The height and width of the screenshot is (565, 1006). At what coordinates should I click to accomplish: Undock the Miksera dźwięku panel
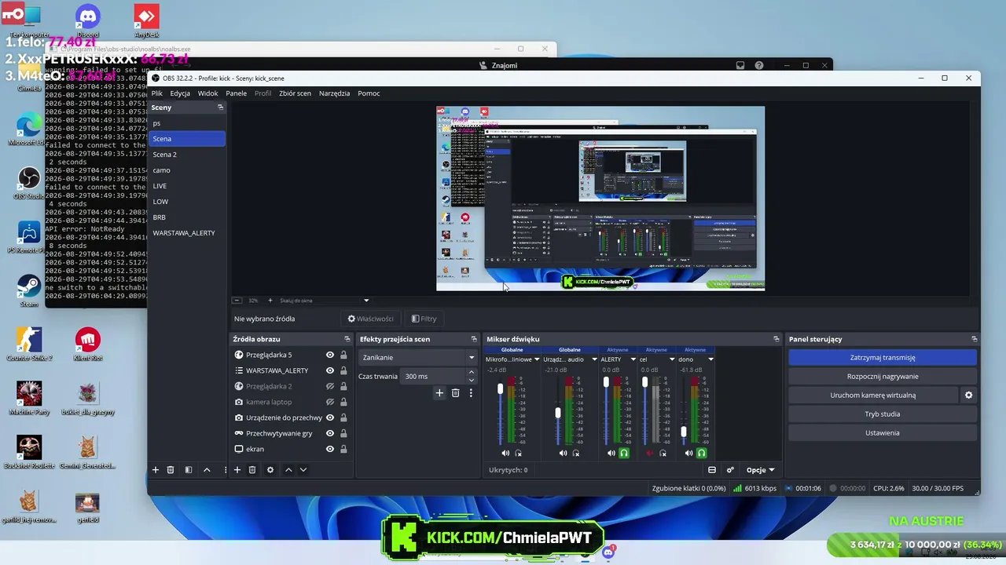[x=777, y=339]
